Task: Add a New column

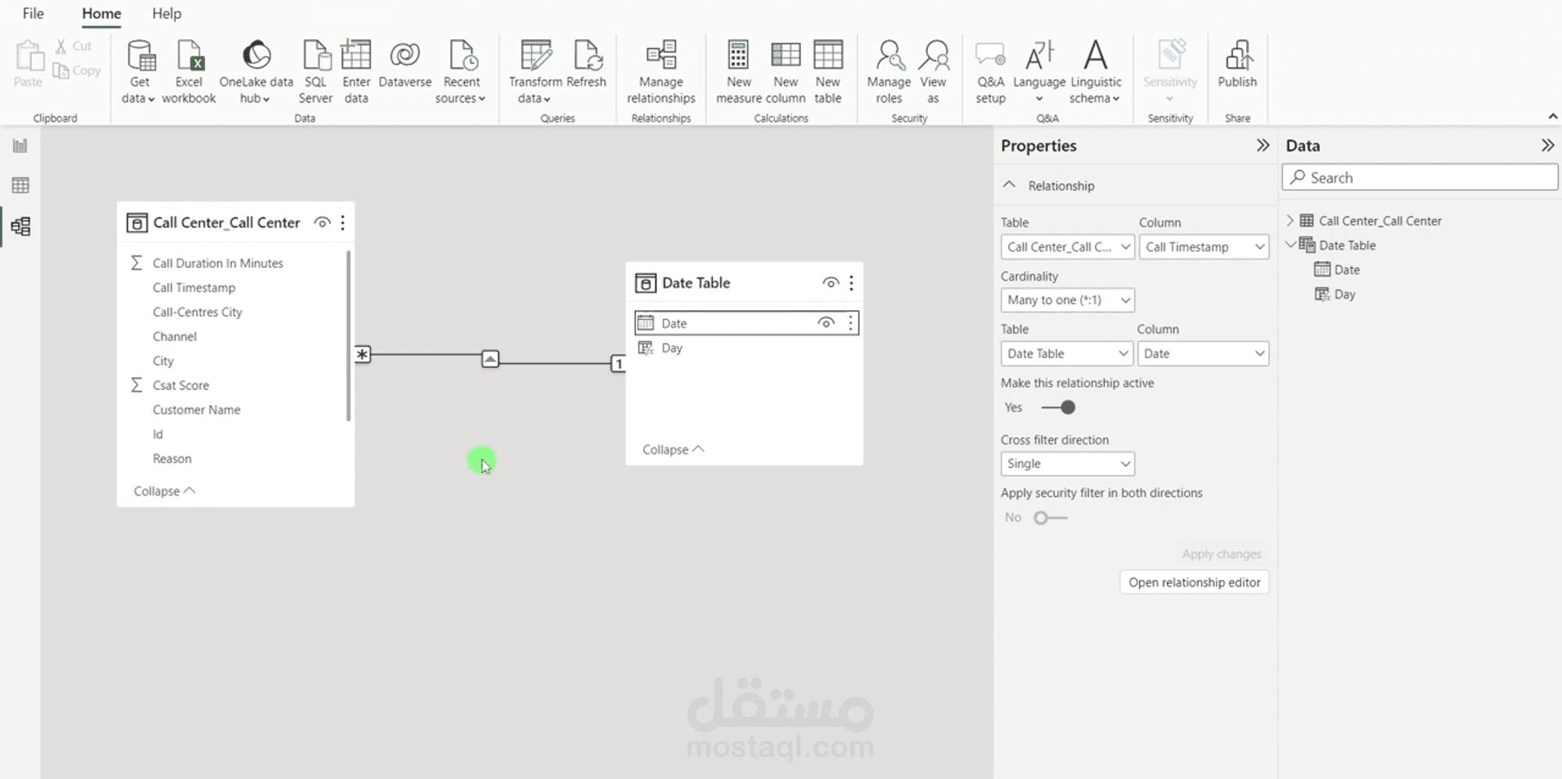Action: (x=785, y=72)
